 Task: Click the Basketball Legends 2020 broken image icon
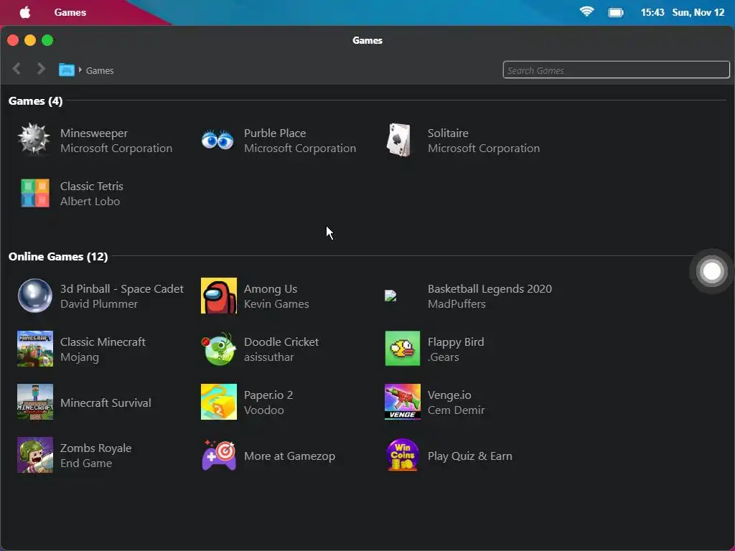tap(390, 296)
